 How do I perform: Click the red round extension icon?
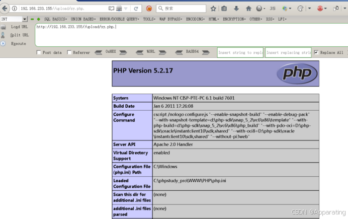tap(320, 9)
